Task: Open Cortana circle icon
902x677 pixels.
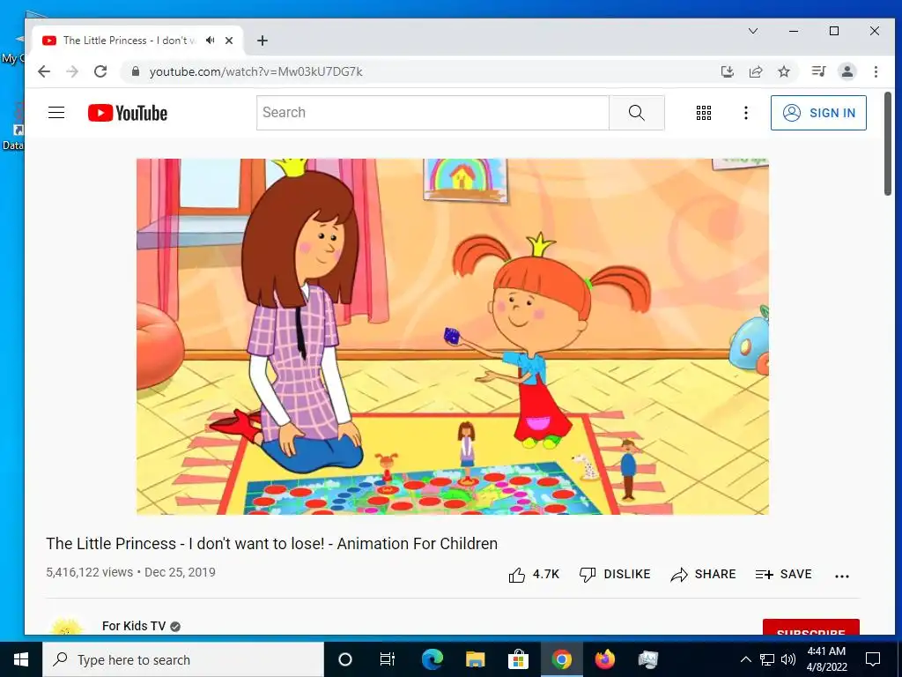Action: 344,659
